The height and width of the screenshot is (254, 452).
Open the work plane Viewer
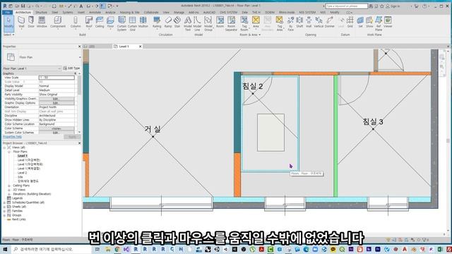click(x=388, y=23)
